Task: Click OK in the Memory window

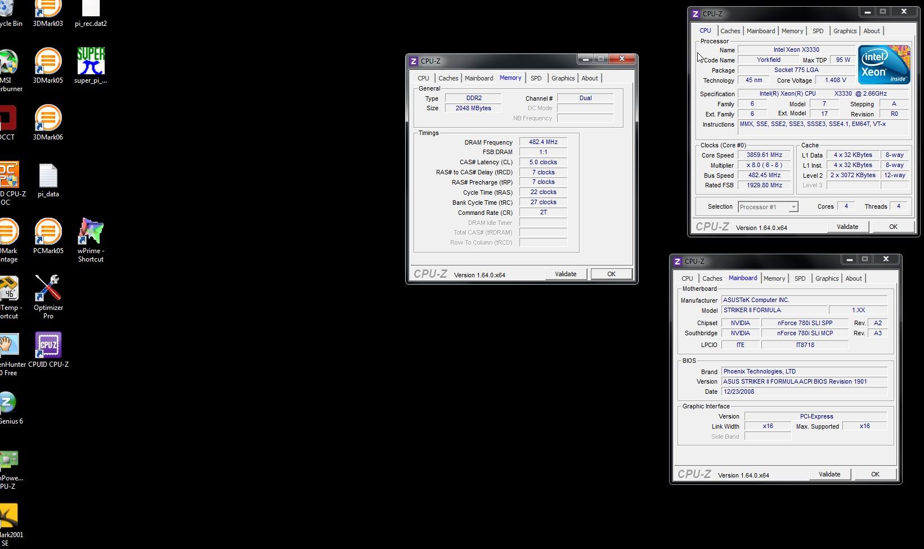Action: 611,274
